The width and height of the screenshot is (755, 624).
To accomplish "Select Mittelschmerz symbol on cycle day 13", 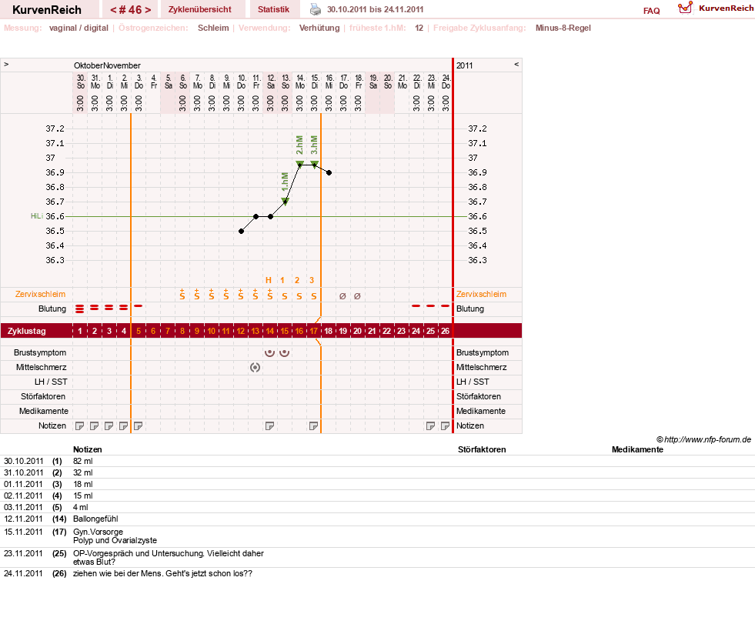I will (256, 367).
